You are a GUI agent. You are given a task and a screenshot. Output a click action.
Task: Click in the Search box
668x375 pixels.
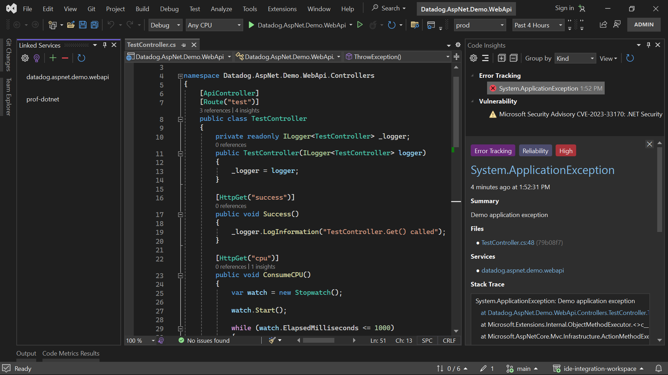point(389,8)
